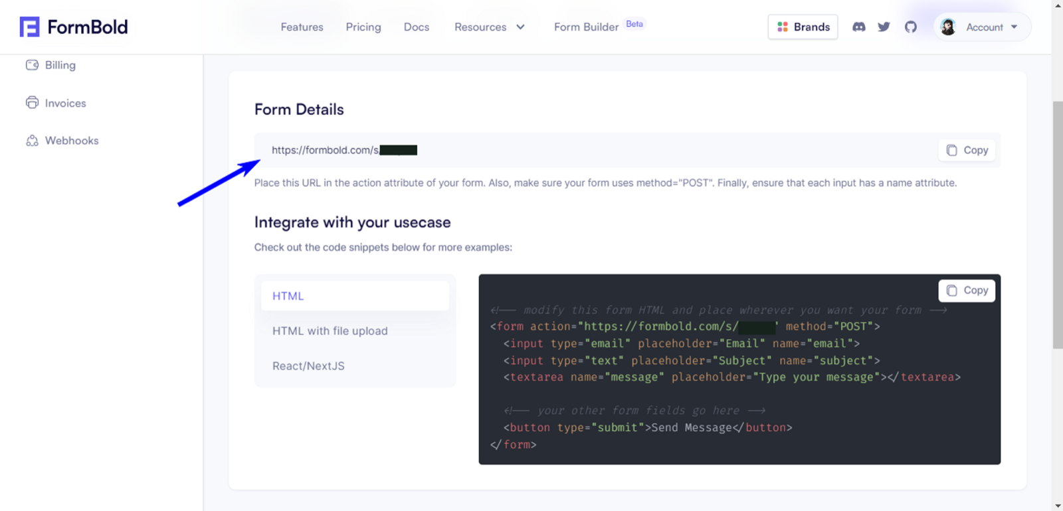Open the Discord icon link
The height and width of the screenshot is (511, 1063).
click(859, 27)
